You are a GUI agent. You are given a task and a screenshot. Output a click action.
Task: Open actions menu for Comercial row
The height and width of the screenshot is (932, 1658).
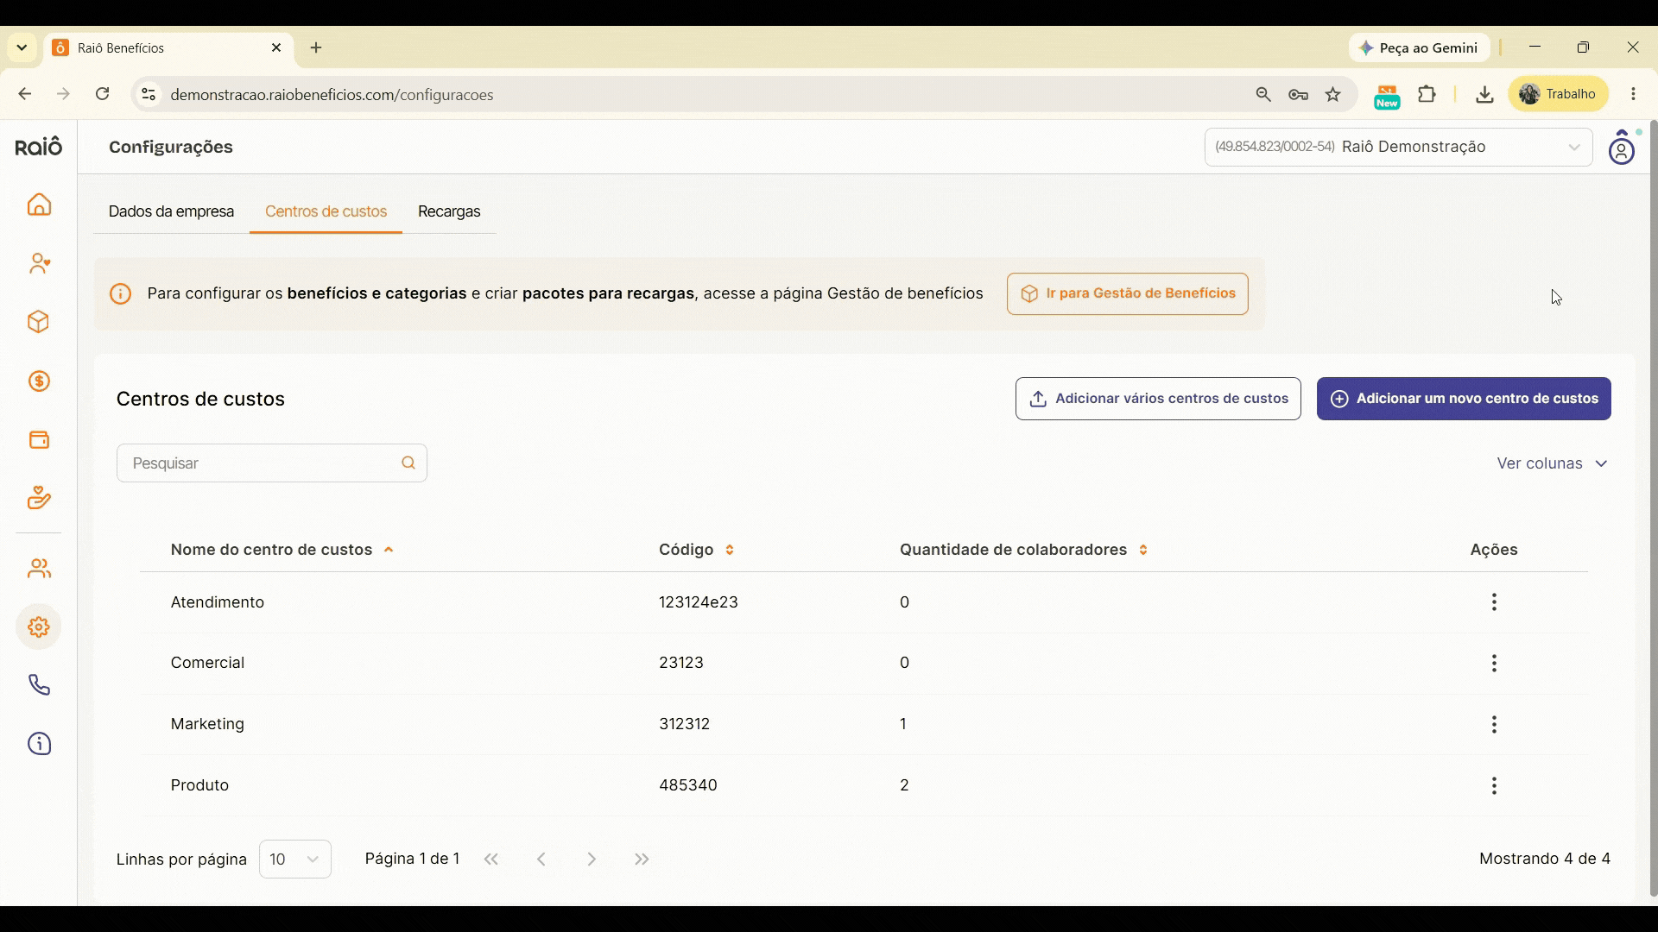(x=1494, y=663)
